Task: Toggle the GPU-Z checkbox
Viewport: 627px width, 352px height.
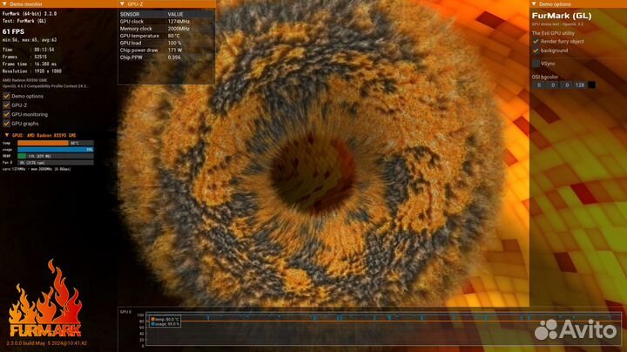Action: [6, 105]
